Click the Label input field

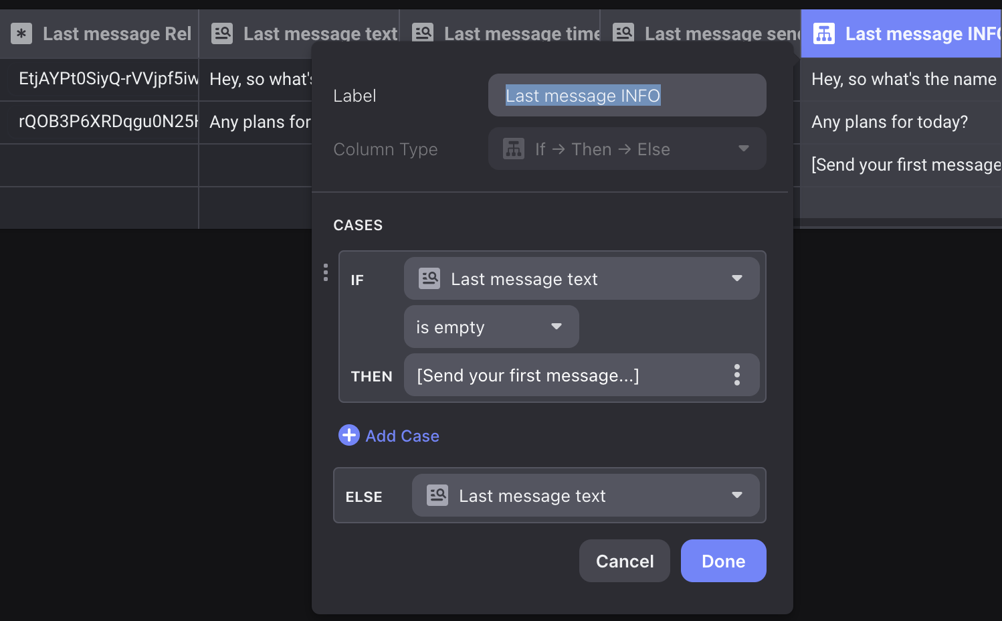click(x=627, y=95)
